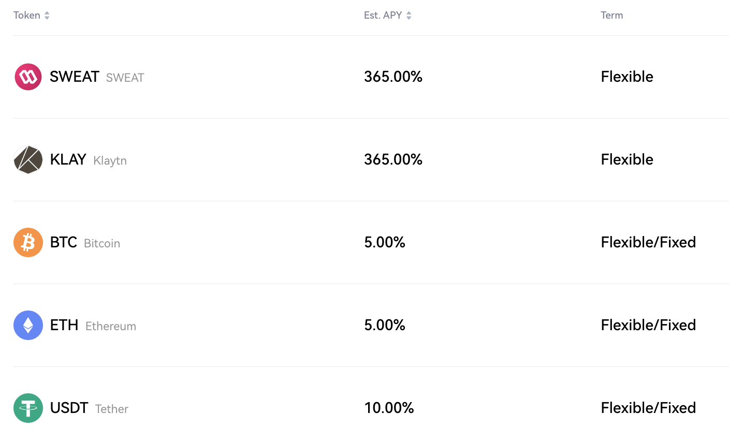
Task: Select the ETH token name
Action: click(x=64, y=325)
